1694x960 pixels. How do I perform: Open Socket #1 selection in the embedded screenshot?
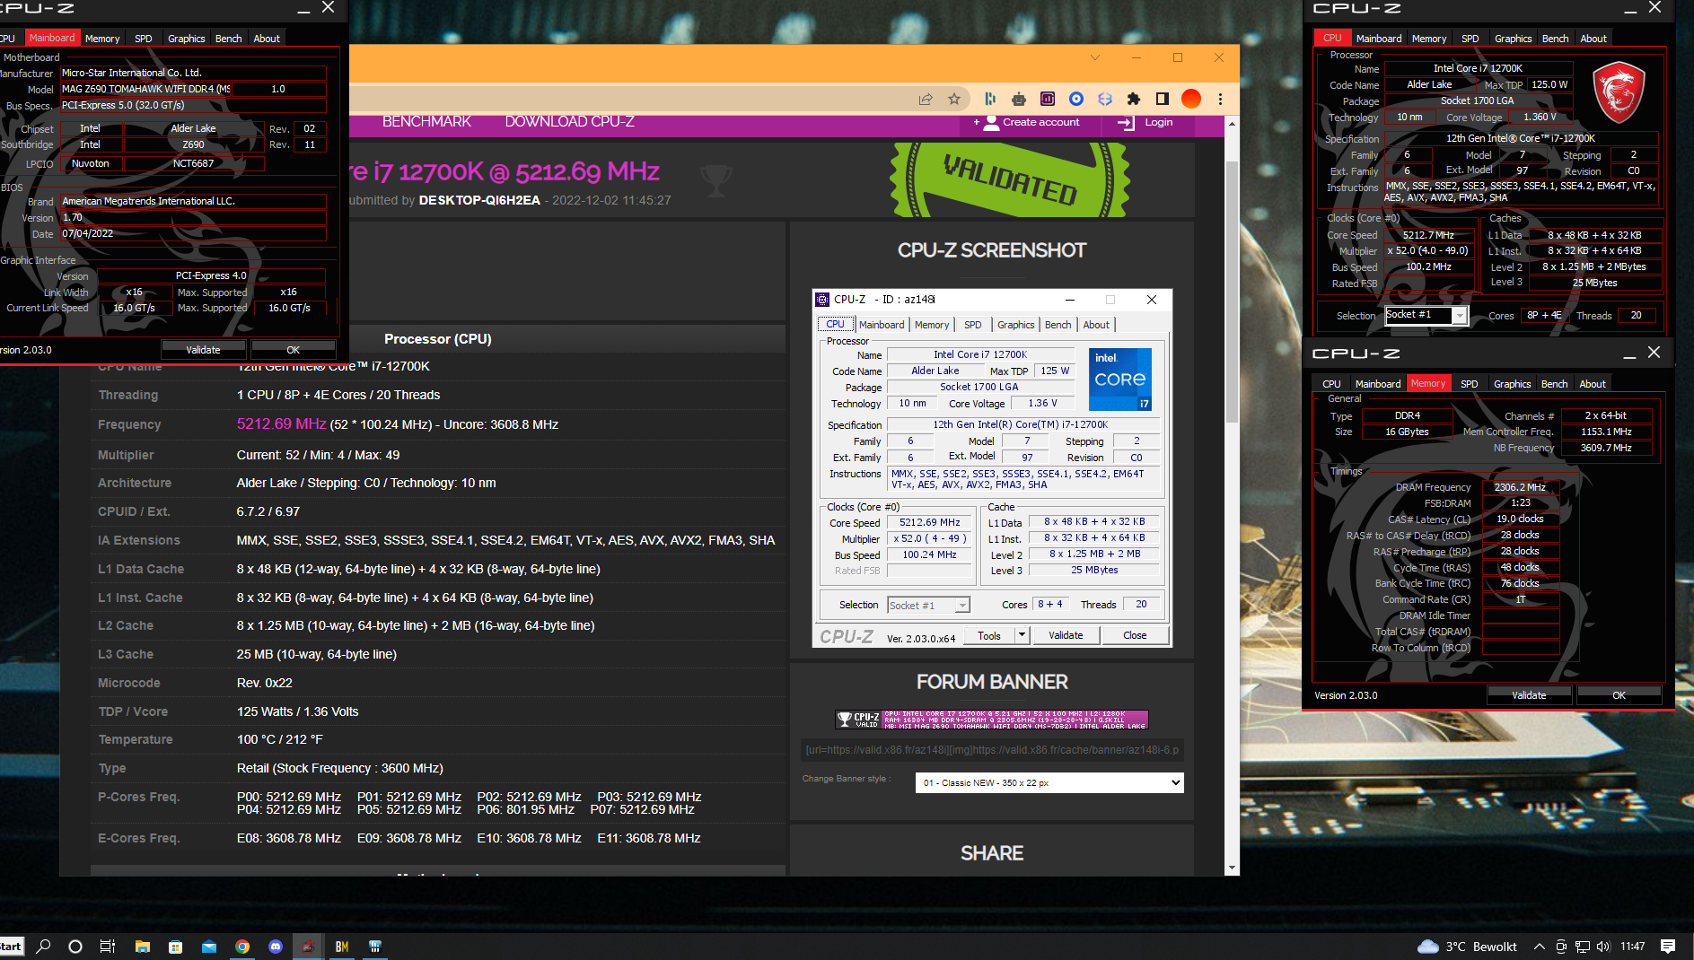[928, 605]
